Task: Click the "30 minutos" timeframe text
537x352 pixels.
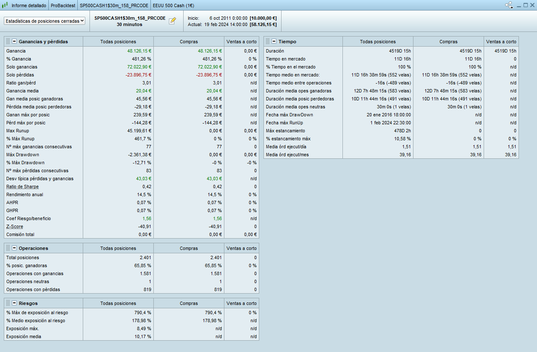Action: pyautogui.click(x=129, y=24)
